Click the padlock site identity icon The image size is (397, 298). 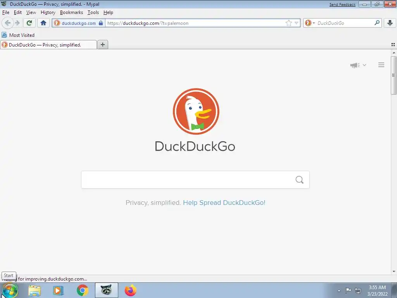pyautogui.click(x=101, y=23)
